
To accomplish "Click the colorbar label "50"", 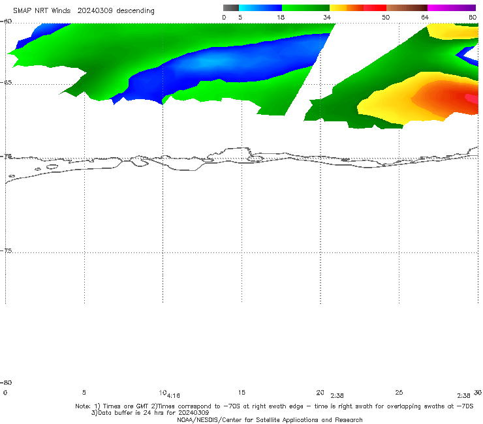I will coord(386,17).
